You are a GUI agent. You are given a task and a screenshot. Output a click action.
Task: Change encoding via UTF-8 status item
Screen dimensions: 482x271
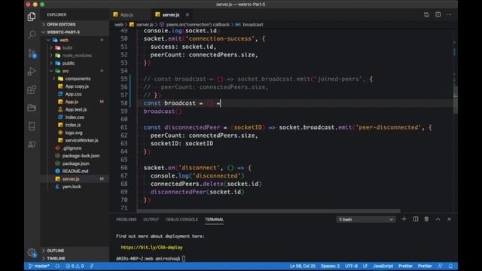[x=351, y=266]
